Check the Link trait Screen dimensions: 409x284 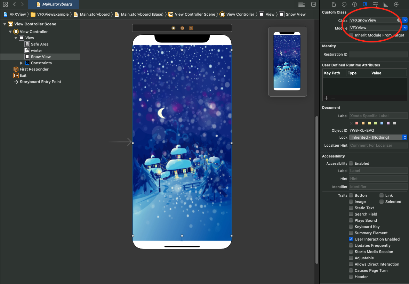point(382,195)
